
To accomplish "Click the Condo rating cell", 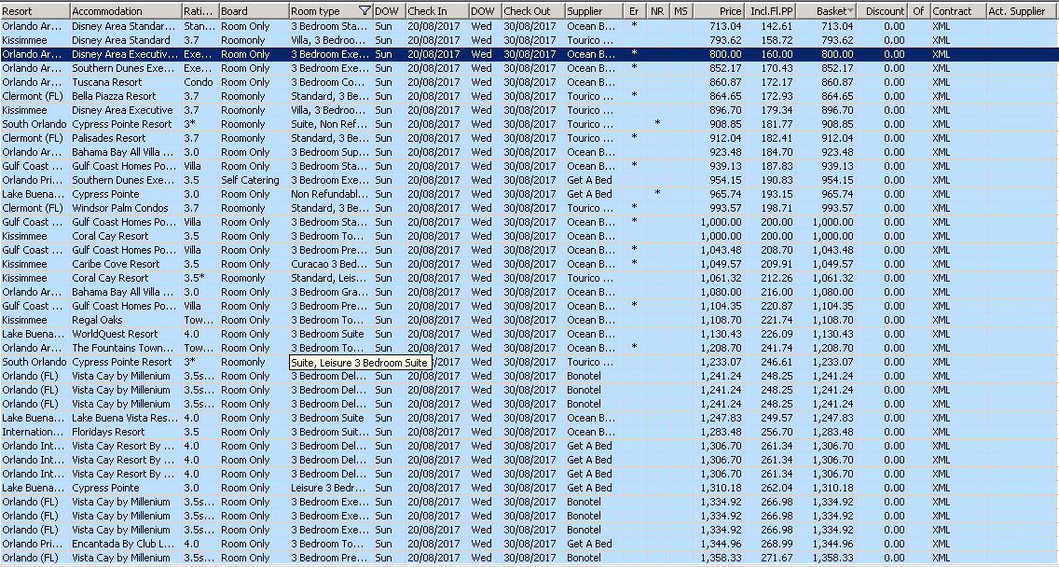I will tap(200, 82).
